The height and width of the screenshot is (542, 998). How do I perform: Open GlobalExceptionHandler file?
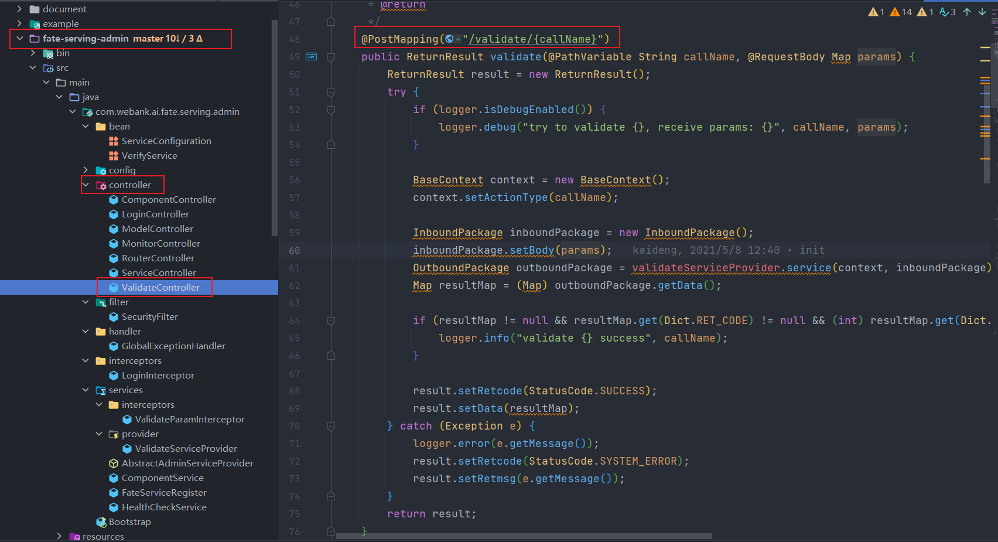(x=173, y=346)
